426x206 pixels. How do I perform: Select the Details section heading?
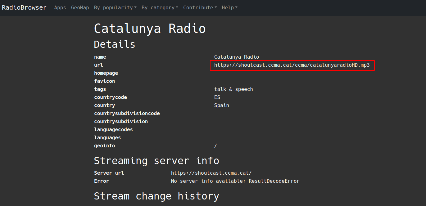(115, 44)
